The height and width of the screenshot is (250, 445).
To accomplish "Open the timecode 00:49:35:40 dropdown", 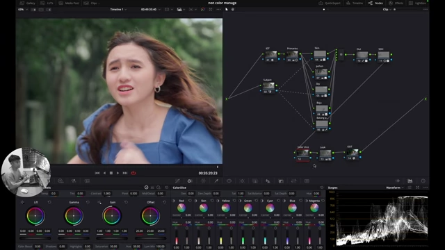I will point(151,9).
